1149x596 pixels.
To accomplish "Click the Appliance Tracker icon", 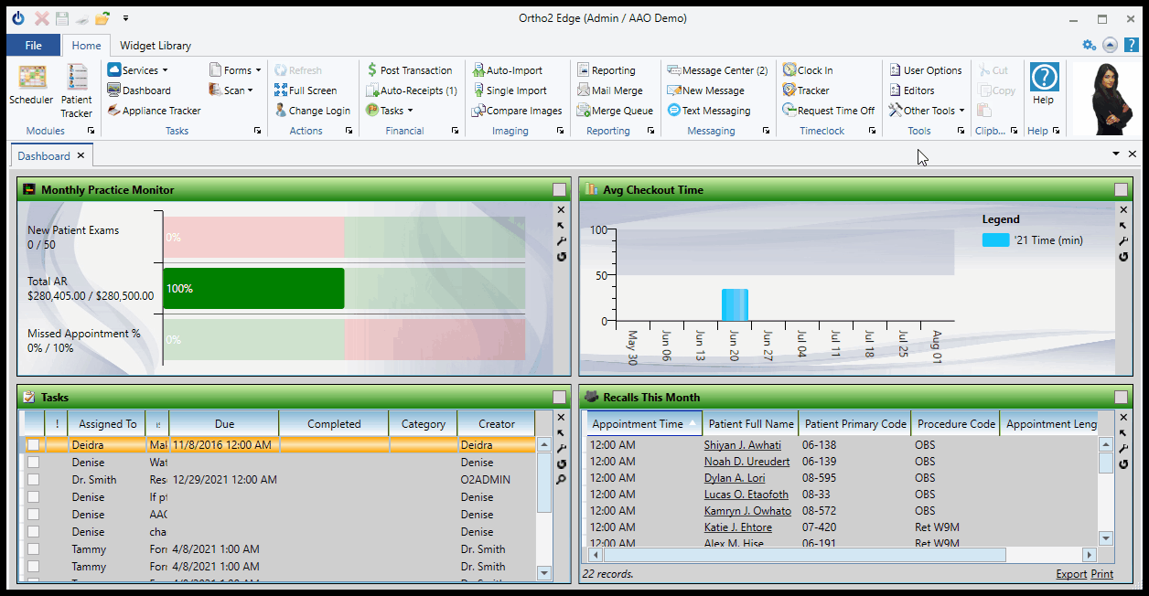I will [x=114, y=111].
